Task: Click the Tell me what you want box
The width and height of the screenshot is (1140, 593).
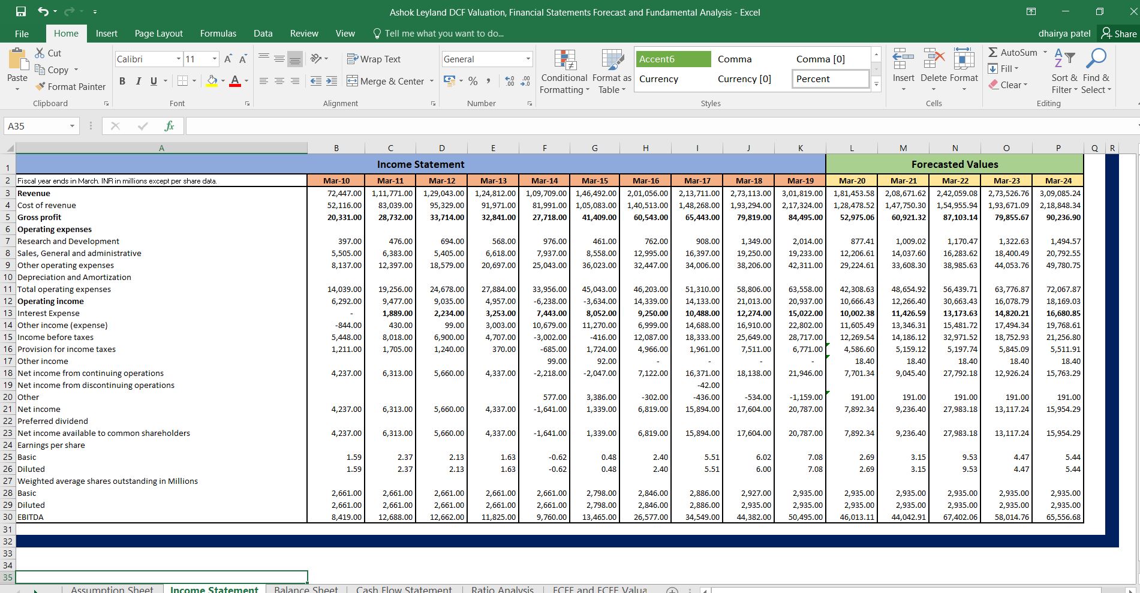Action: click(438, 34)
